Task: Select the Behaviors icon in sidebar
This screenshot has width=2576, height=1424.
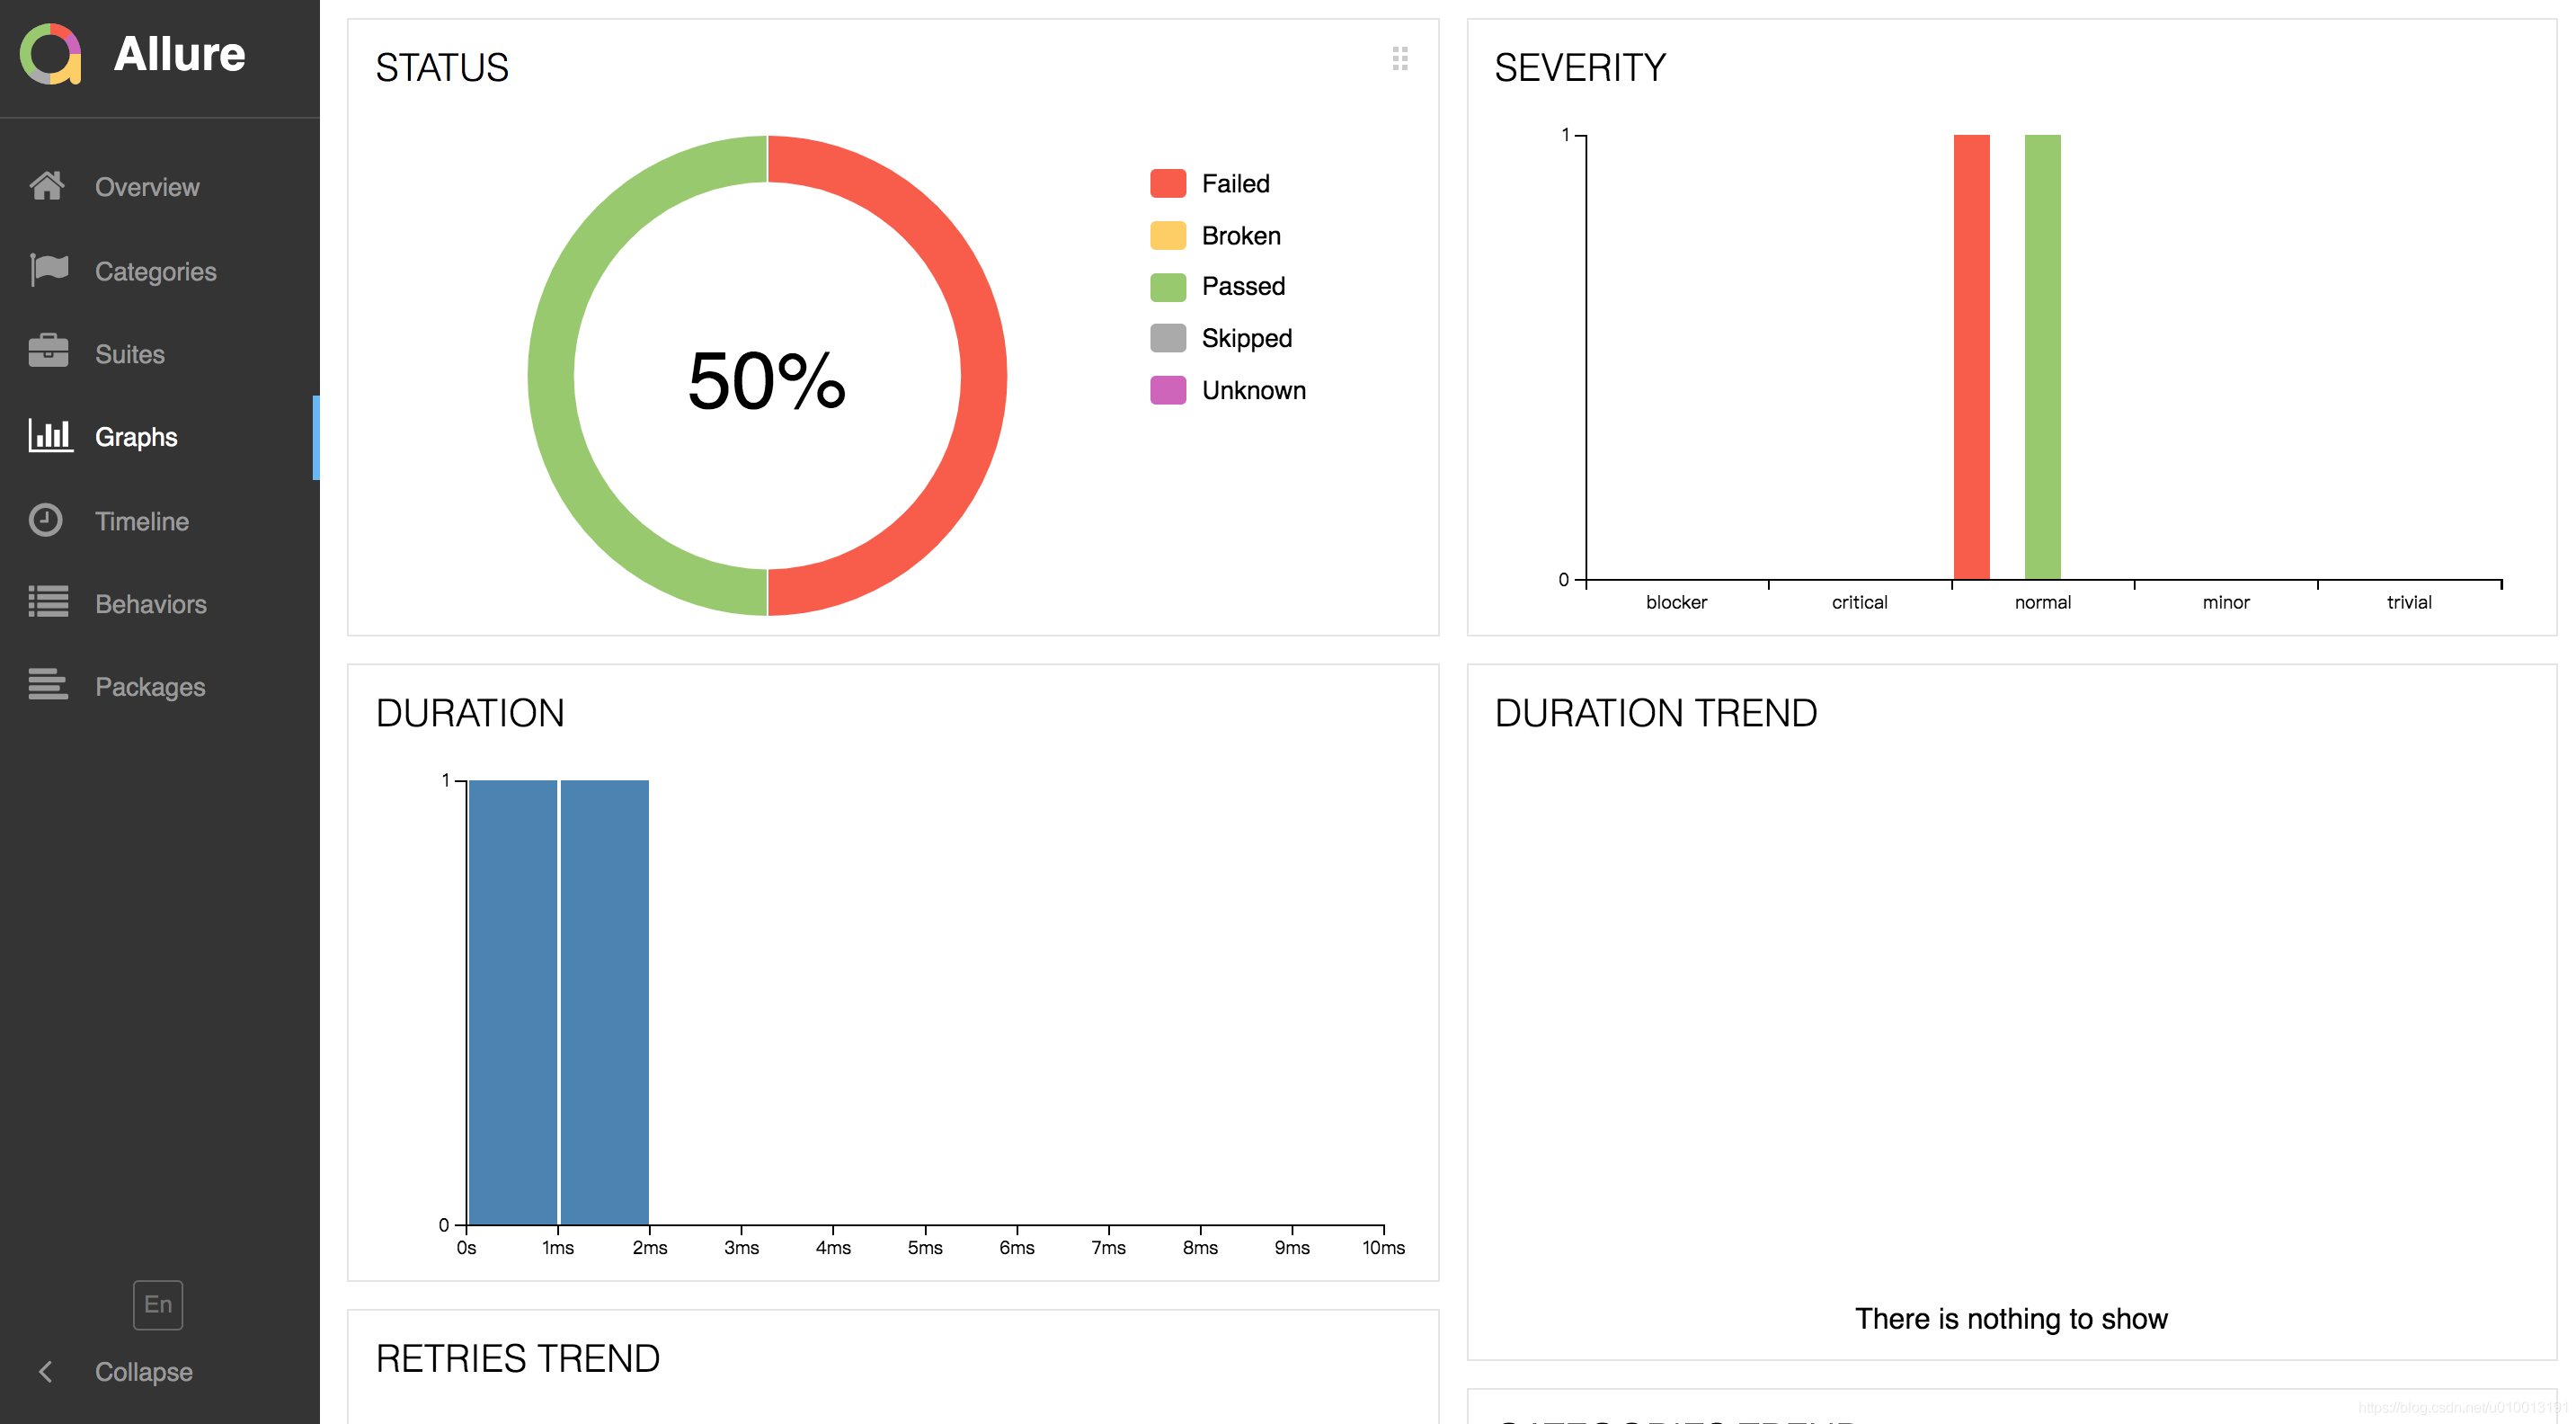Action: click(48, 603)
